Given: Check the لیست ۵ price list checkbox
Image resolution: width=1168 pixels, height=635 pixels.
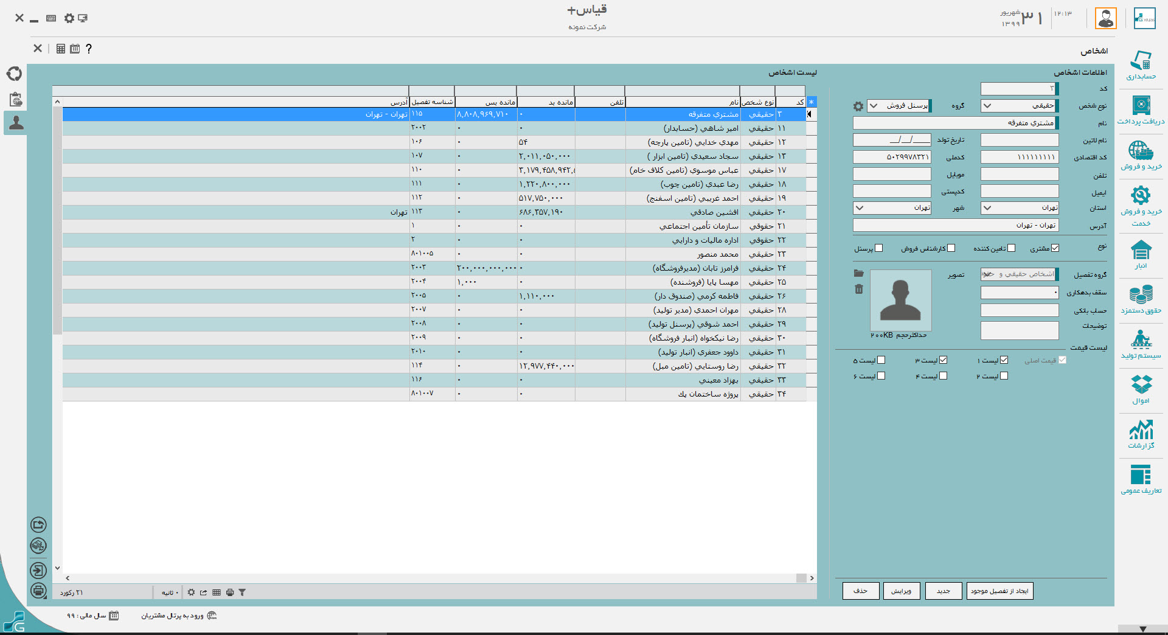Looking at the screenshot, I should click(881, 360).
